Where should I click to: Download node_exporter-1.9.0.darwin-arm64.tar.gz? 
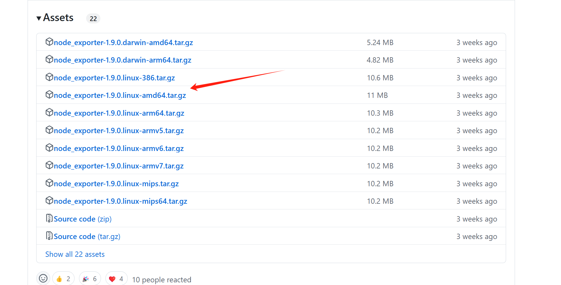point(122,60)
